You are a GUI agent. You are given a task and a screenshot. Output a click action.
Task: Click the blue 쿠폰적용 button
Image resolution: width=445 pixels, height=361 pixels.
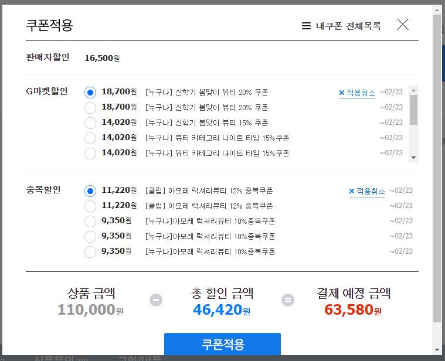coord(222,344)
